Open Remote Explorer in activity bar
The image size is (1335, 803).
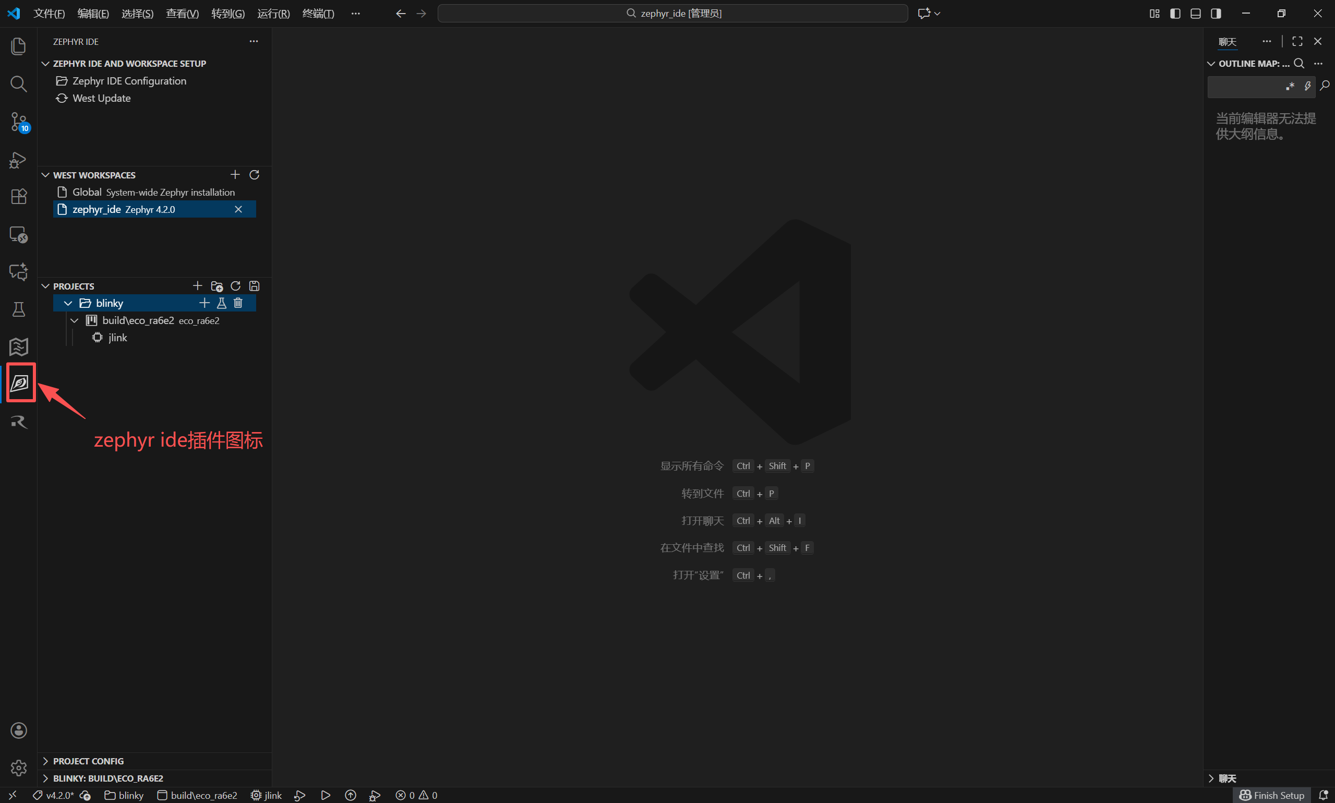point(18,234)
